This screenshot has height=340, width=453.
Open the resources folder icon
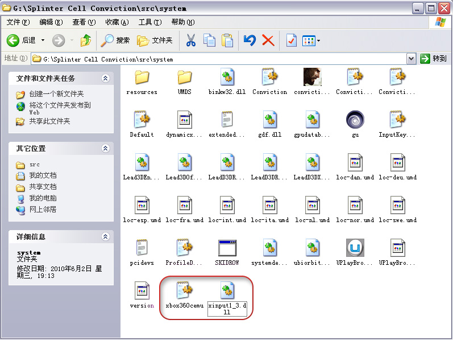click(x=142, y=77)
